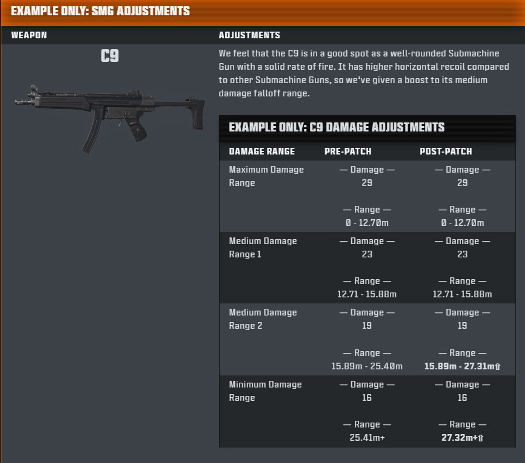Select the C9 weapon name heading
The width and height of the screenshot is (525, 463).
coord(110,56)
